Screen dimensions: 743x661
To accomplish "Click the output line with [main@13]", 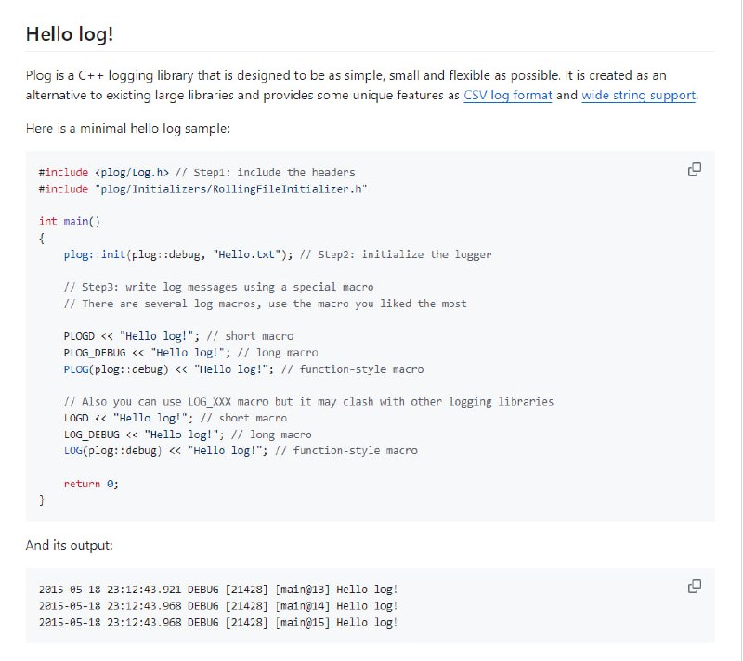I will (x=217, y=590).
